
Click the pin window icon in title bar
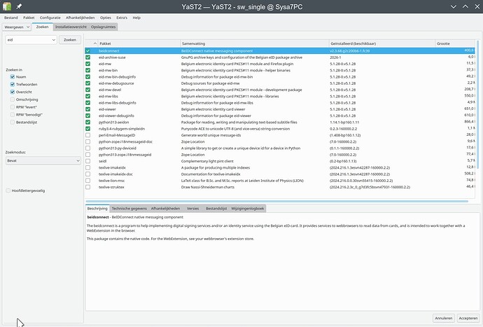(19, 6)
